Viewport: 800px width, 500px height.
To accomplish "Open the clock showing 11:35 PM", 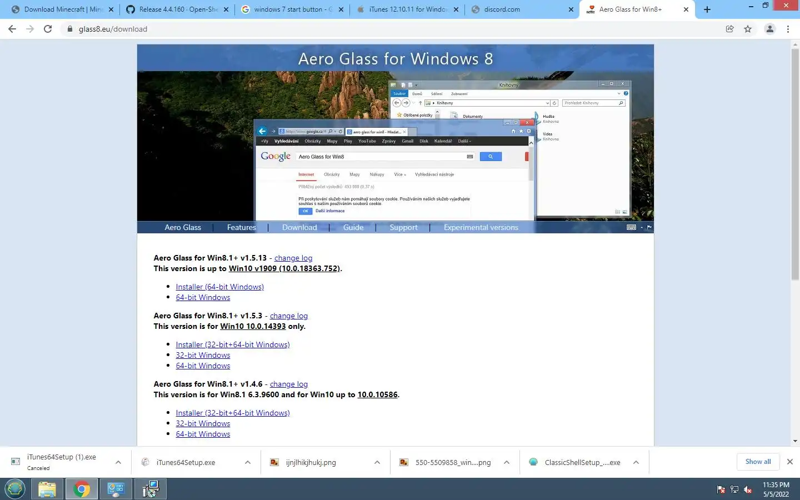I will [x=776, y=489].
